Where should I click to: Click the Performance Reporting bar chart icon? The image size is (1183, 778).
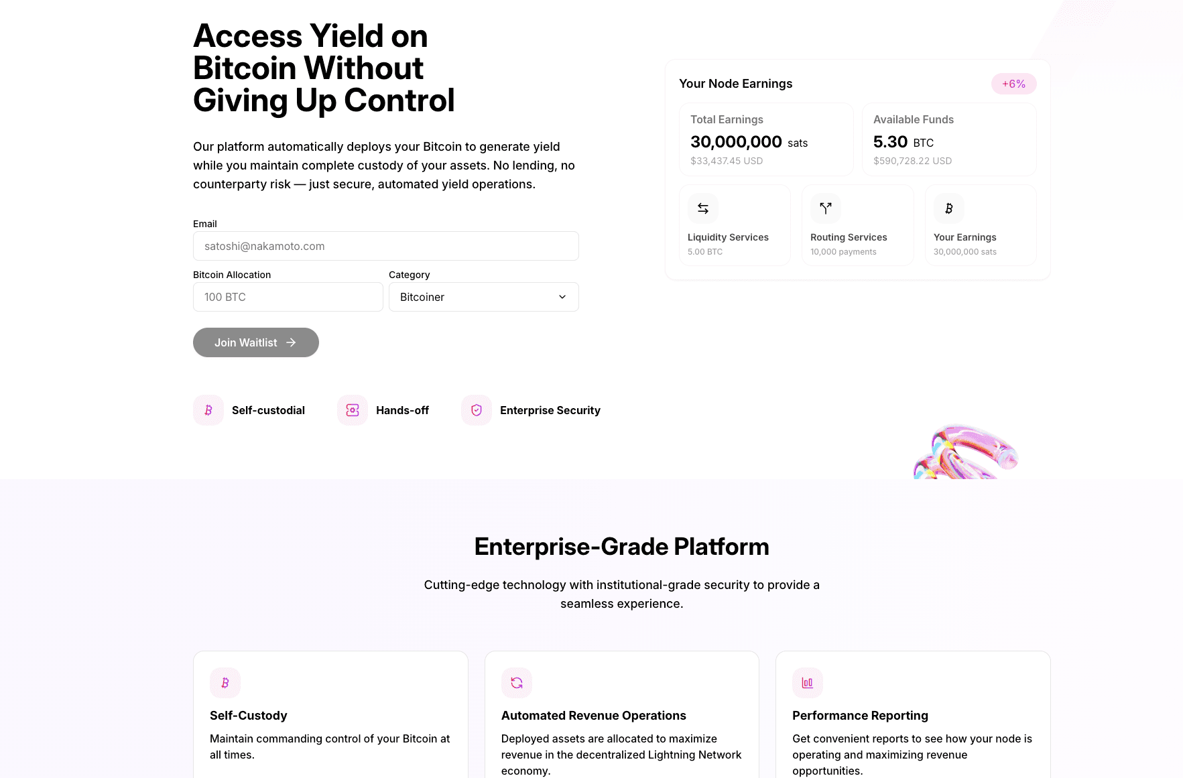click(807, 682)
